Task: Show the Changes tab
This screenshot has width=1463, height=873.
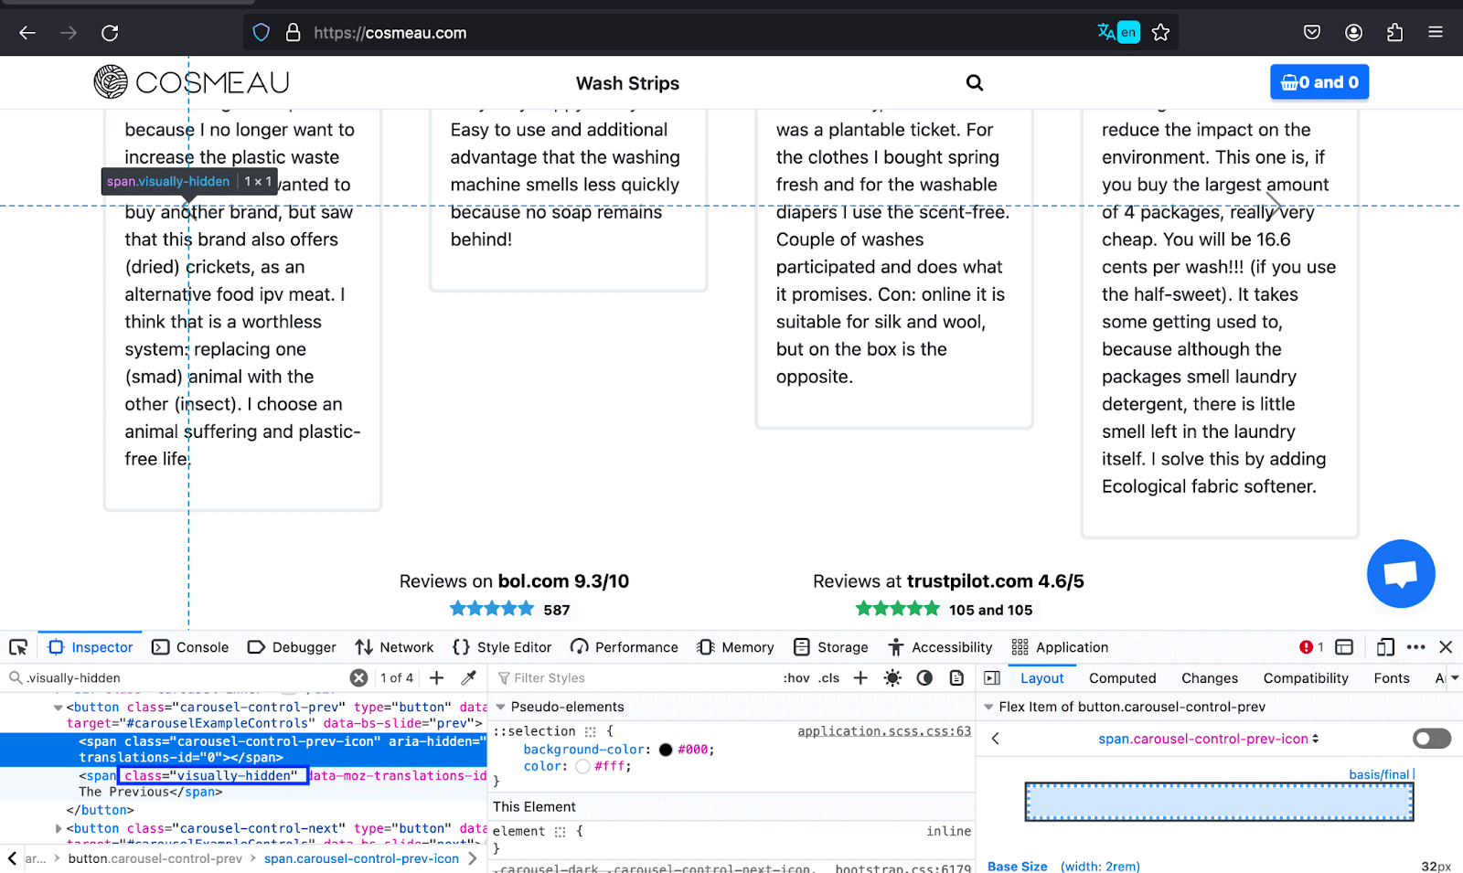Action: (1209, 678)
